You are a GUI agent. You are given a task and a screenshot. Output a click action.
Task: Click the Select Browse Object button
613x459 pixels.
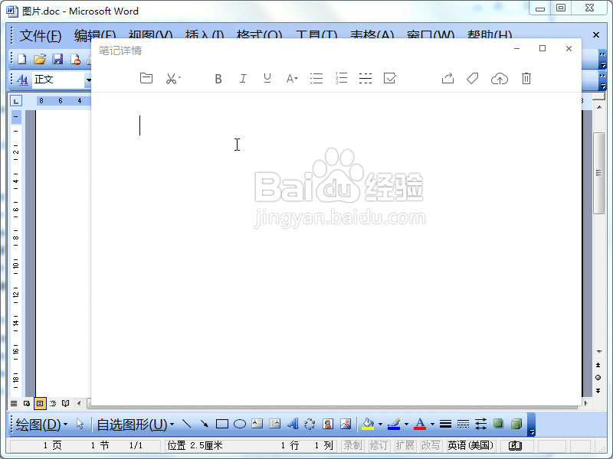598,377
